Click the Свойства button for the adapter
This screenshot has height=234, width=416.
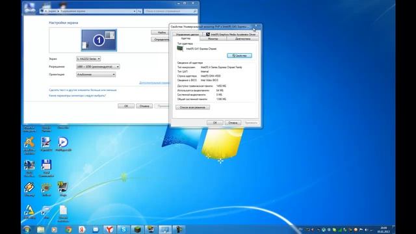(x=239, y=56)
